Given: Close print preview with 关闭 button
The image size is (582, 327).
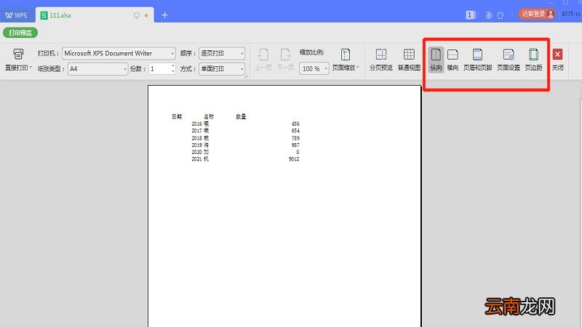Looking at the screenshot, I should pos(557,60).
